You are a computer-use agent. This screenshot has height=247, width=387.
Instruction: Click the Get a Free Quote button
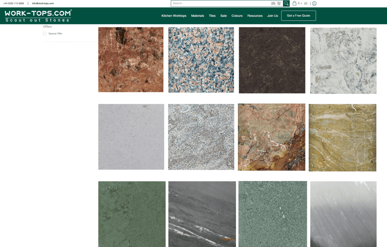298,16
